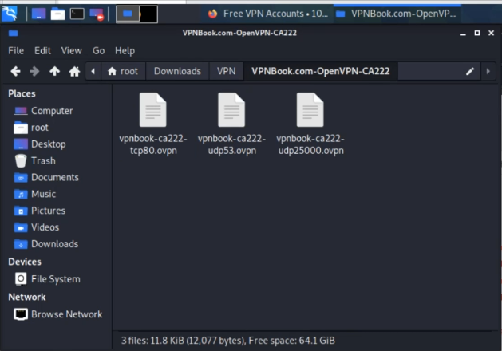The width and height of the screenshot is (502, 351).
Task: Open the Edit menu
Action: [42, 50]
